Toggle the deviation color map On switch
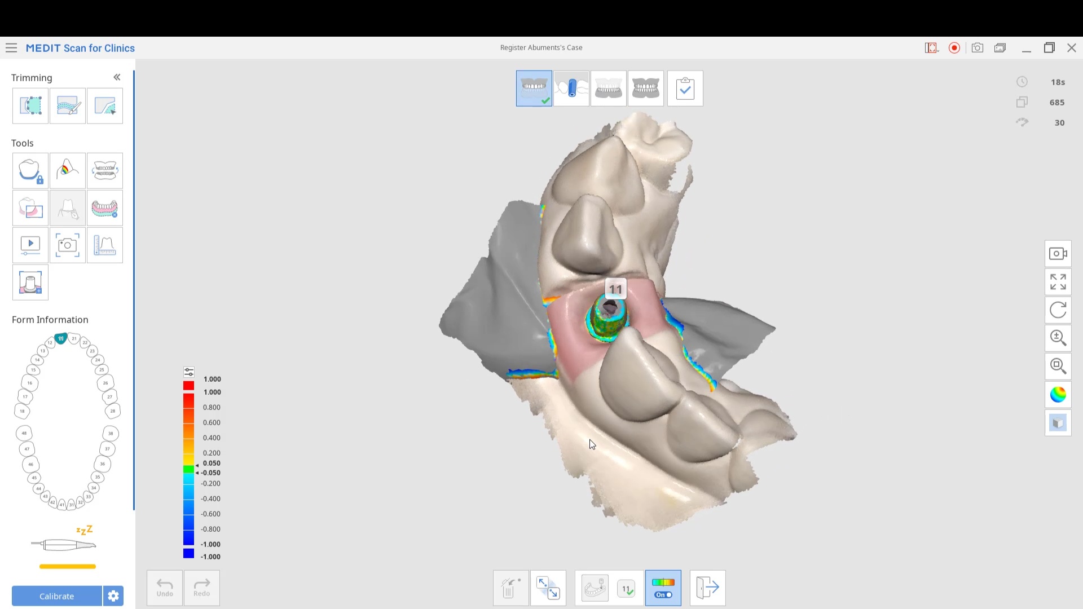Screen dimensions: 1083x609 663,588
